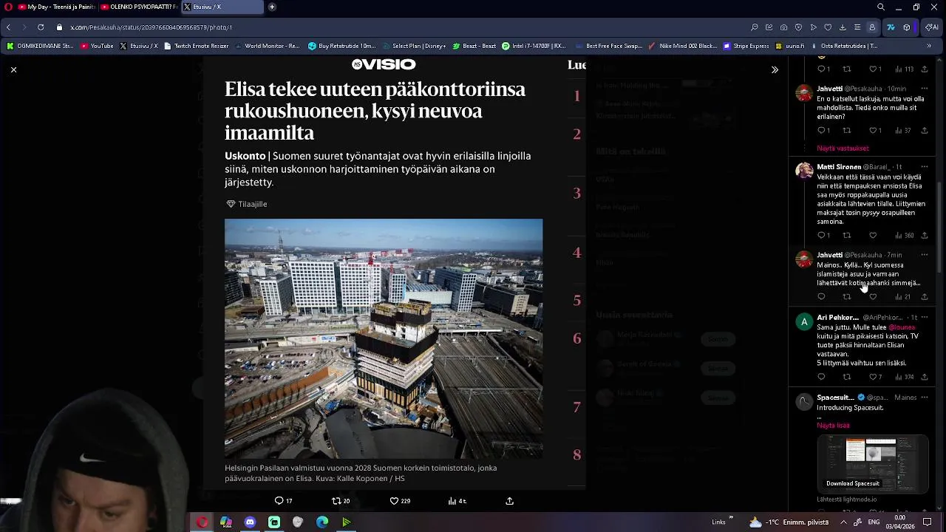
Task: Like Ari Pehkor's comment with 7 likes
Action: pos(875,378)
